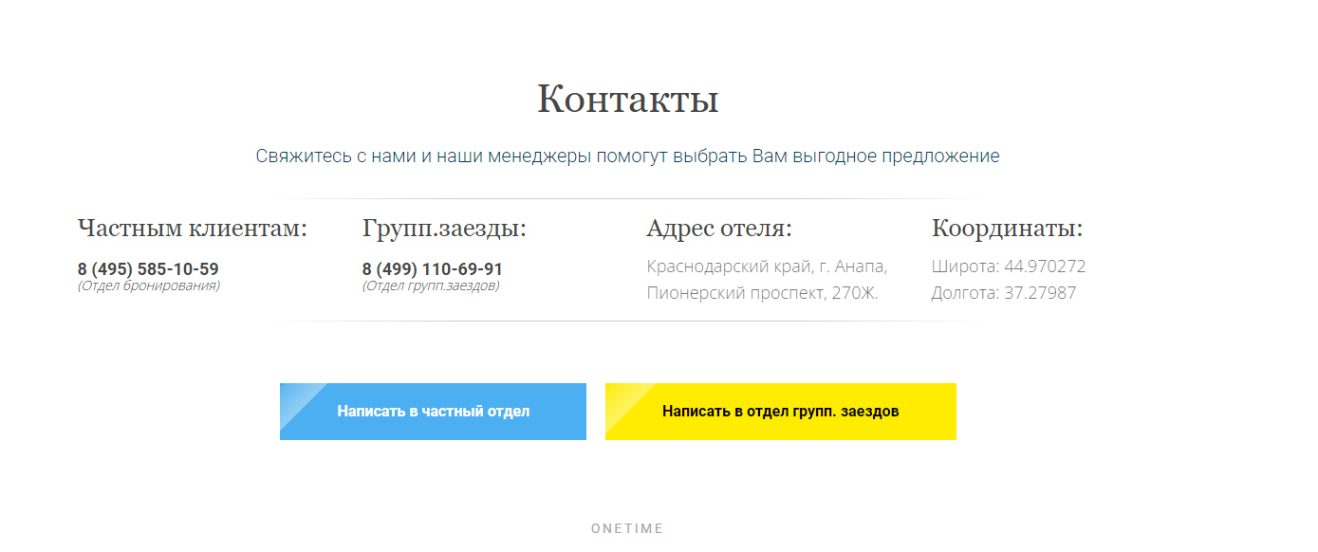Image resolution: width=1318 pixels, height=552 pixels.
Task: Select the 'Контакты' heading
Action: pyautogui.click(x=627, y=99)
